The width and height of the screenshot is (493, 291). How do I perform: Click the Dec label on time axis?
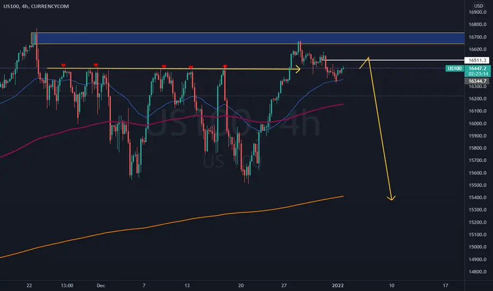(101, 286)
